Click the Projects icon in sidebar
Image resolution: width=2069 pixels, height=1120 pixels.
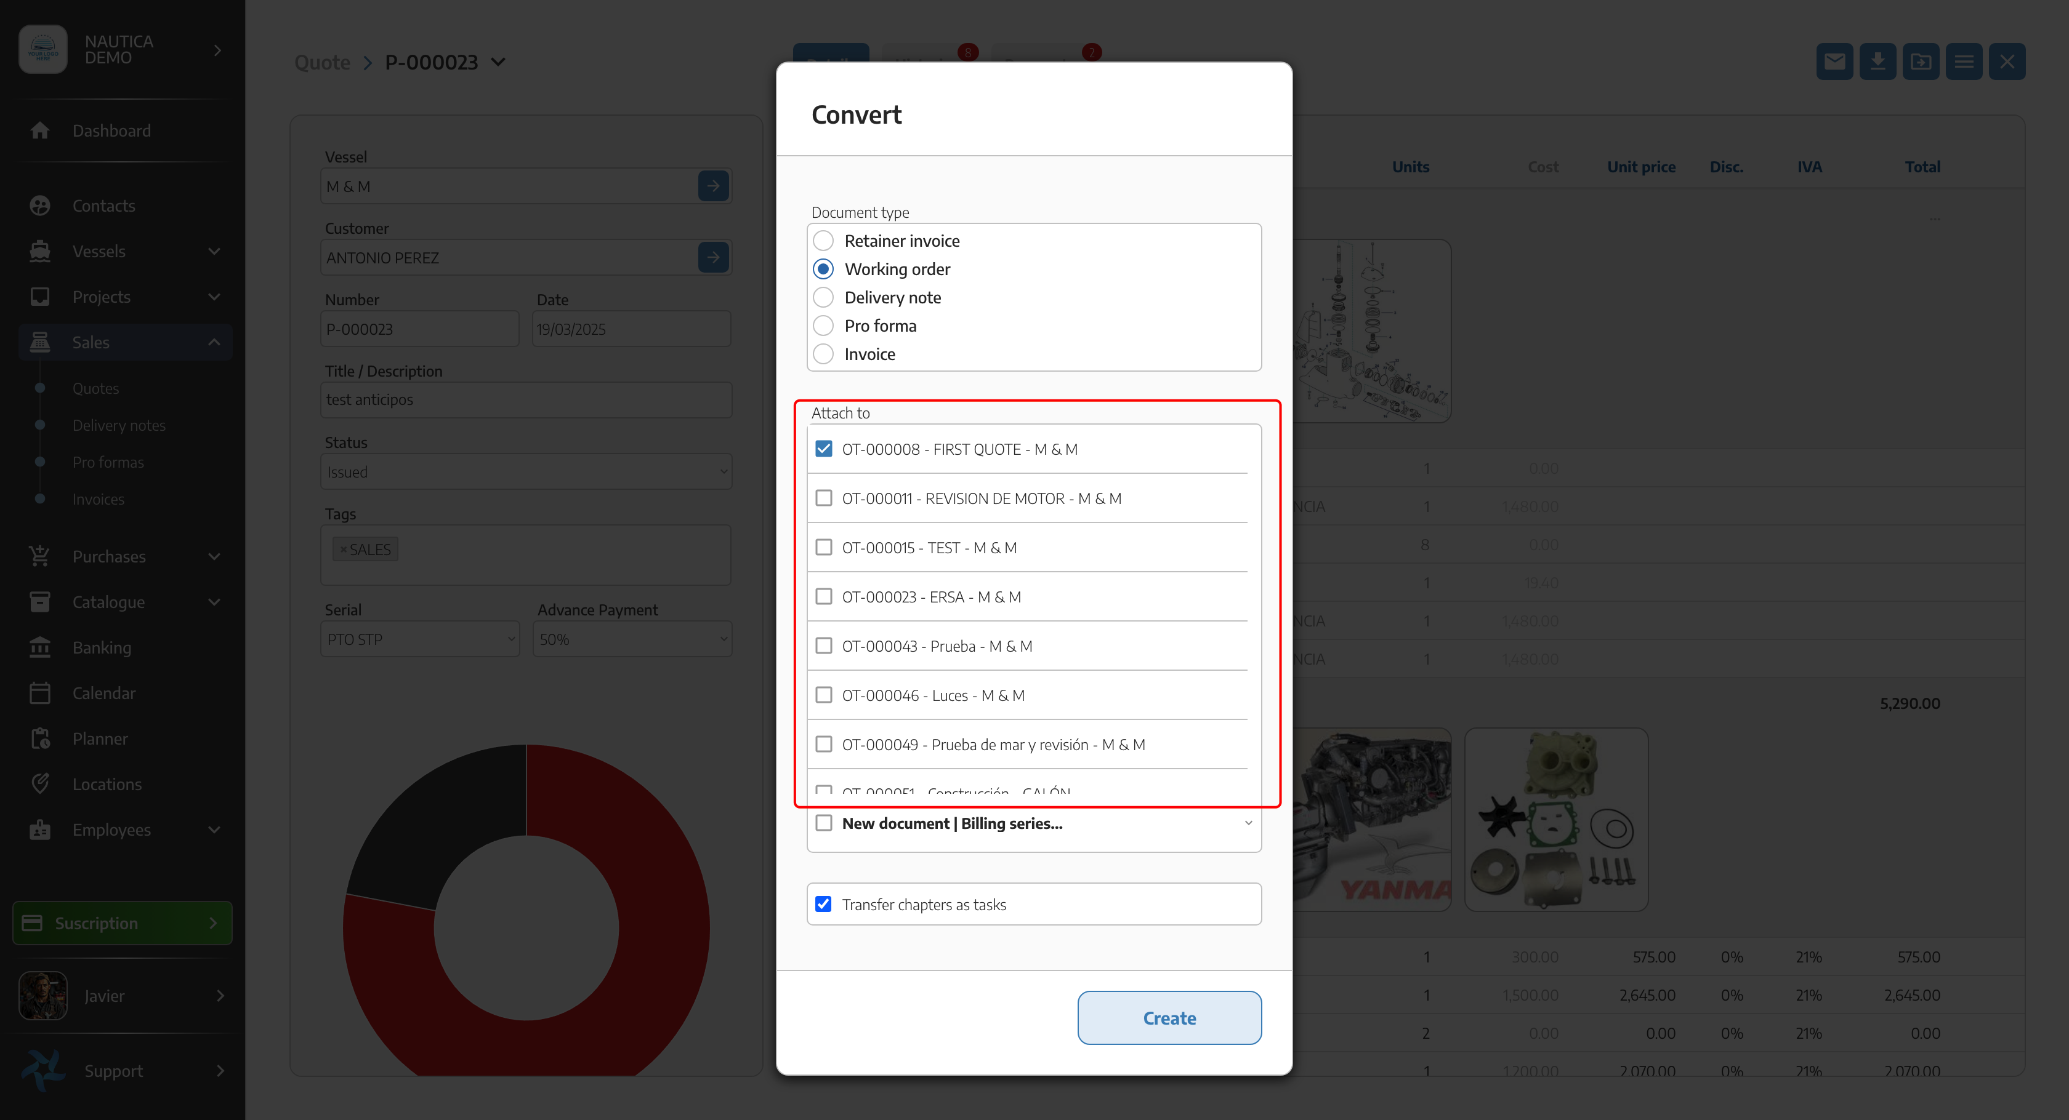39,296
